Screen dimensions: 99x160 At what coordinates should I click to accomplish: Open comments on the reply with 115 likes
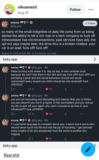click(x=13, y=89)
